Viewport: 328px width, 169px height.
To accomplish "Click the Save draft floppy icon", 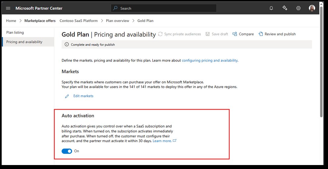I will 208,34.
